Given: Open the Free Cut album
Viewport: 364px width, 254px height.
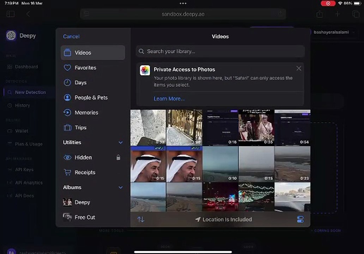Looking at the screenshot, I should pyautogui.click(x=93, y=217).
